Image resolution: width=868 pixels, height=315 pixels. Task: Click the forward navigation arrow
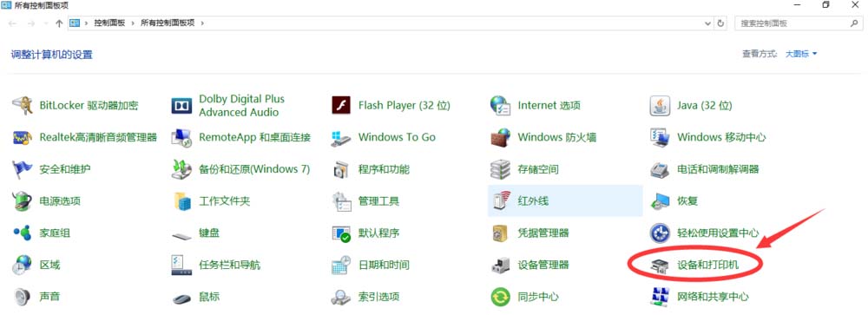coord(31,23)
